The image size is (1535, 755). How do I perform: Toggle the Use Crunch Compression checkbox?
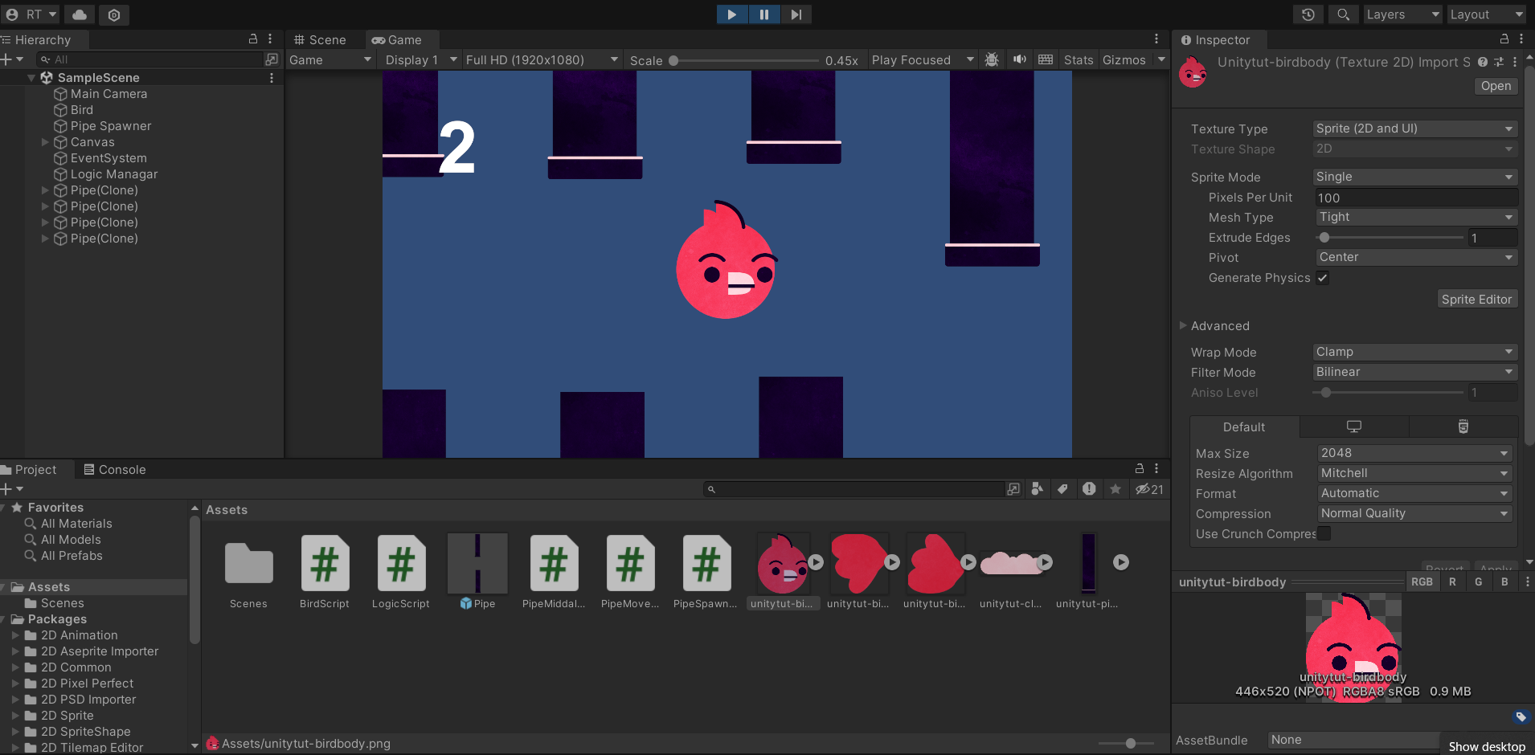pyautogui.click(x=1324, y=533)
